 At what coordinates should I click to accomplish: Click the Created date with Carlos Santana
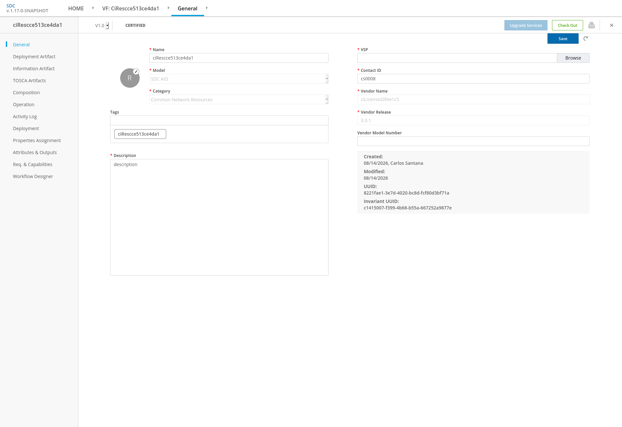pos(393,163)
